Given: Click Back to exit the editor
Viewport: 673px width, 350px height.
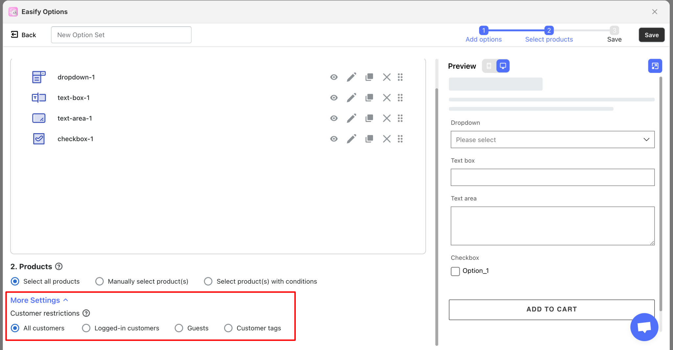Looking at the screenshot, I should [23, 35].
